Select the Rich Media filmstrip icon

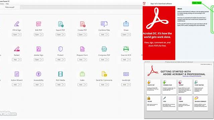click(61, 74)
